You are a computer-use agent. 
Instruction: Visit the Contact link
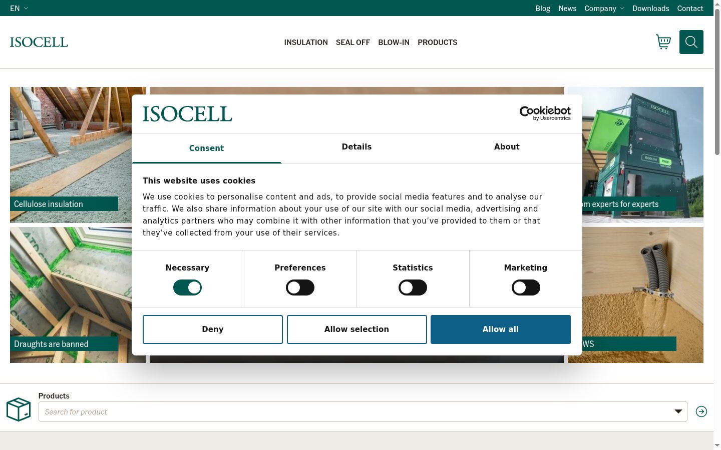(x=690, y=8)
